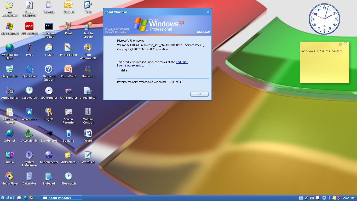Open the System Preferences gear icon

(29, 159)
